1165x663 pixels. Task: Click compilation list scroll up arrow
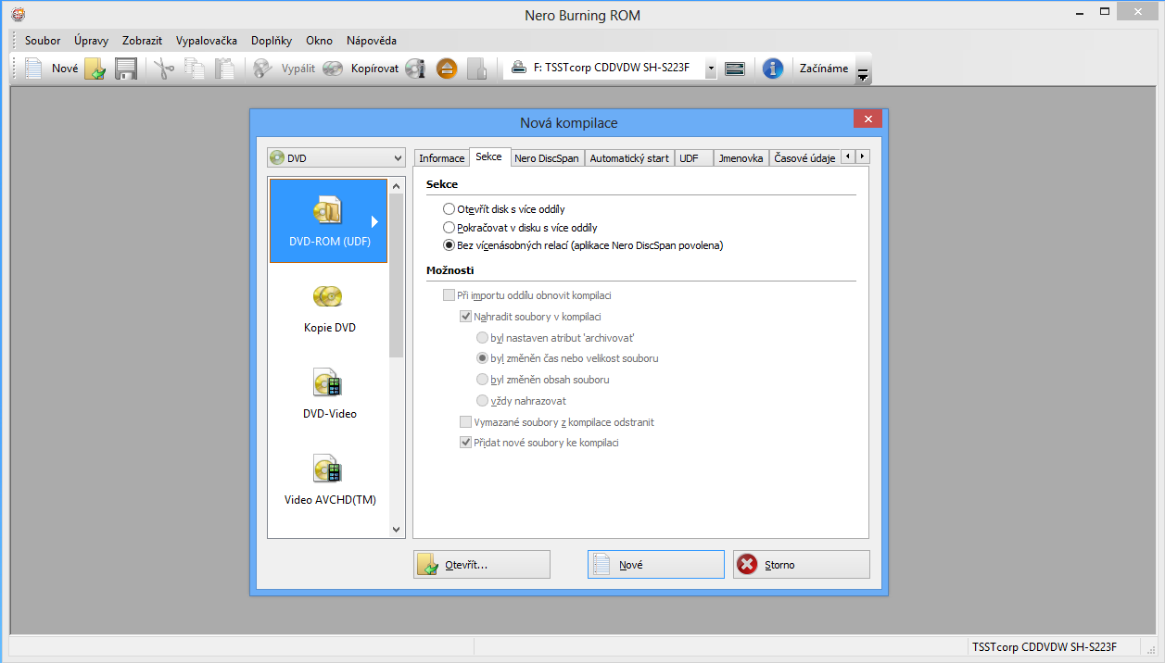click(397, 186)
